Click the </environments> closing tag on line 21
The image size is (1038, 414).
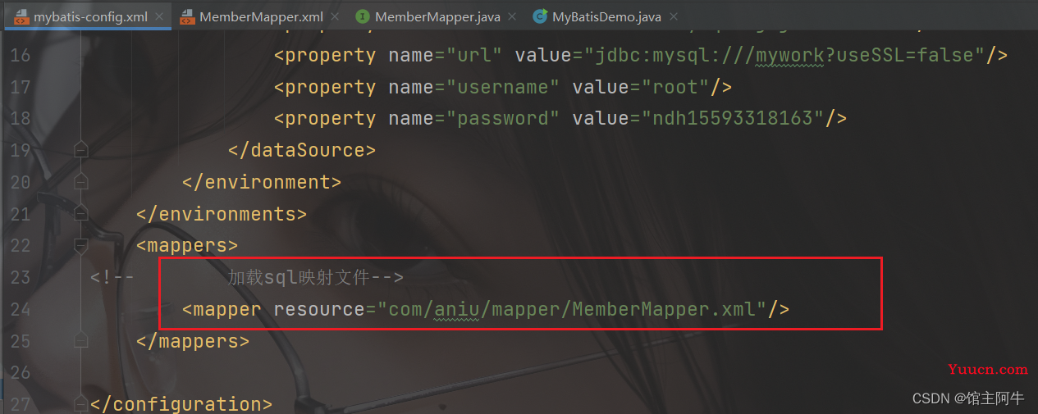(x=222, y=214)
